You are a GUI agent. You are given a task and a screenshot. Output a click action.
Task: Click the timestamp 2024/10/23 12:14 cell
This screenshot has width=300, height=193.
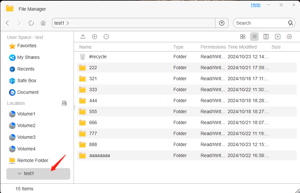(248, 57)
